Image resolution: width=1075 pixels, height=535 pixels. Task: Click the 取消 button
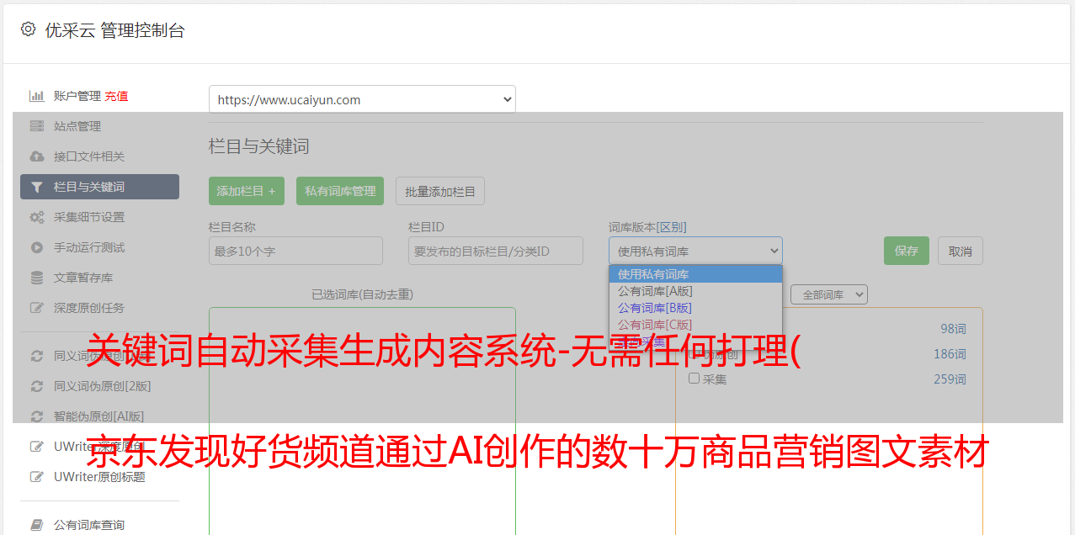click(x=961, y=251)
